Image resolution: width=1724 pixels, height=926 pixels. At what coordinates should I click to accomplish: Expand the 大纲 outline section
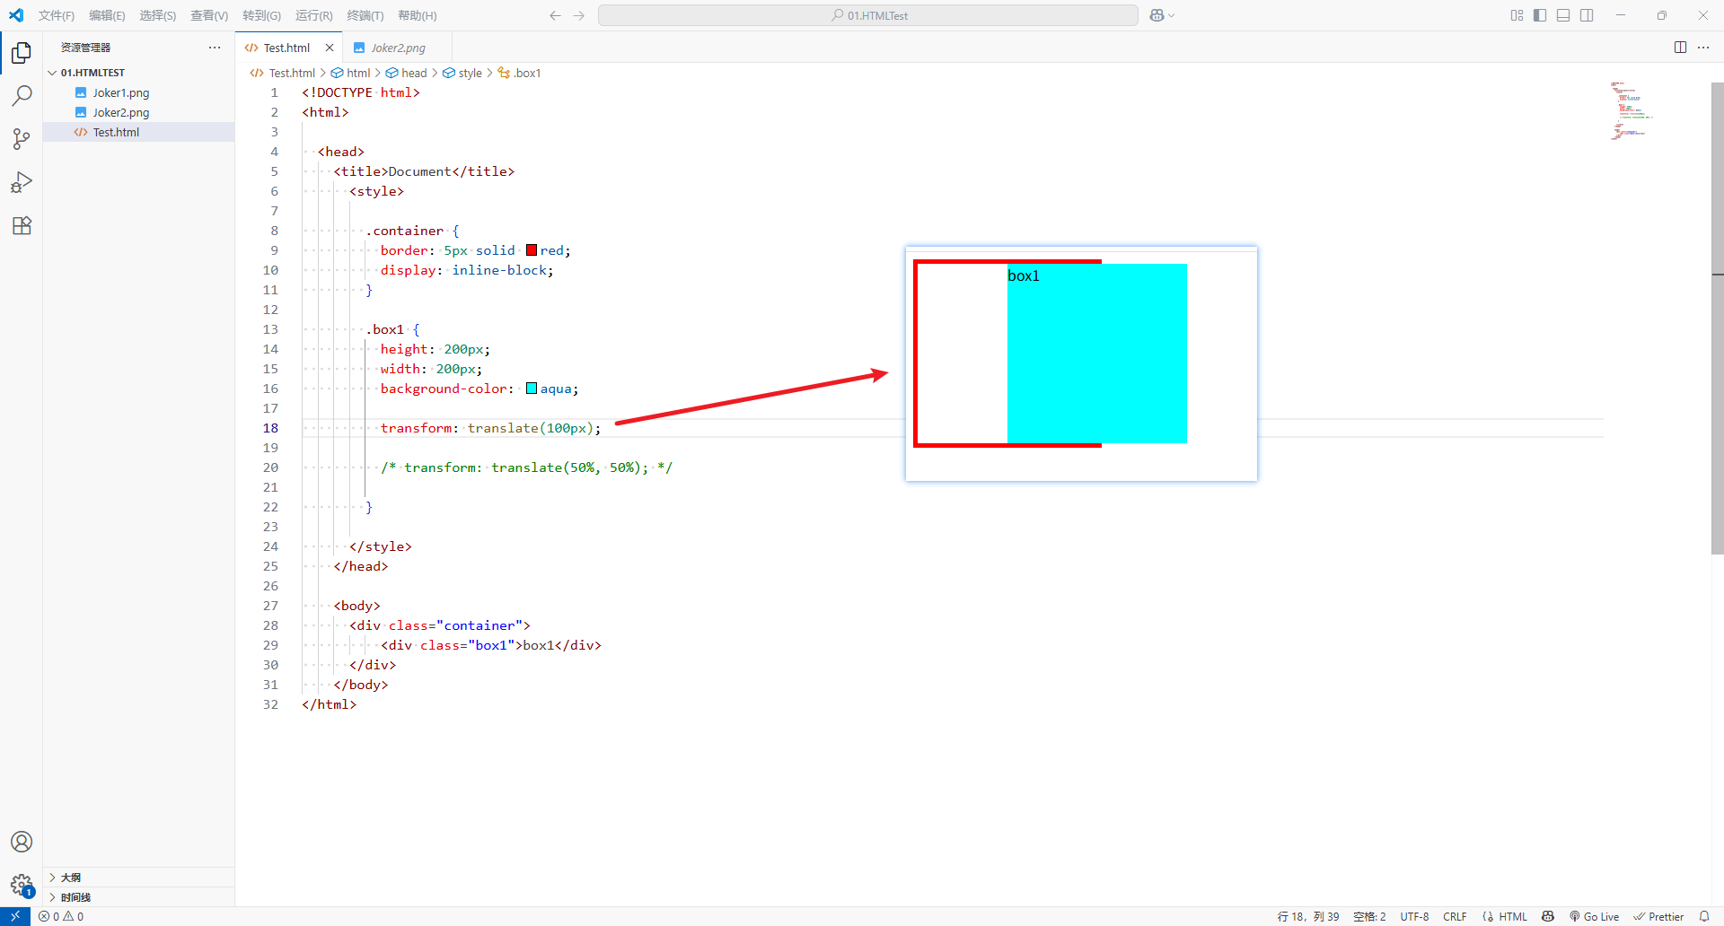tap(138, 878)
